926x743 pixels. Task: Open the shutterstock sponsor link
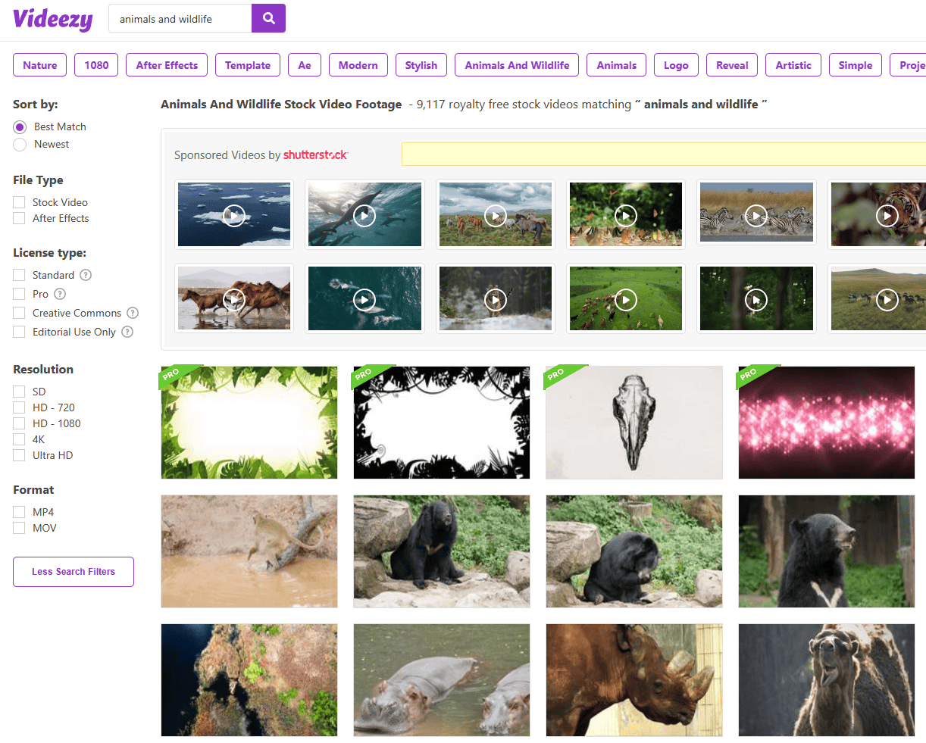click(315, 155)
